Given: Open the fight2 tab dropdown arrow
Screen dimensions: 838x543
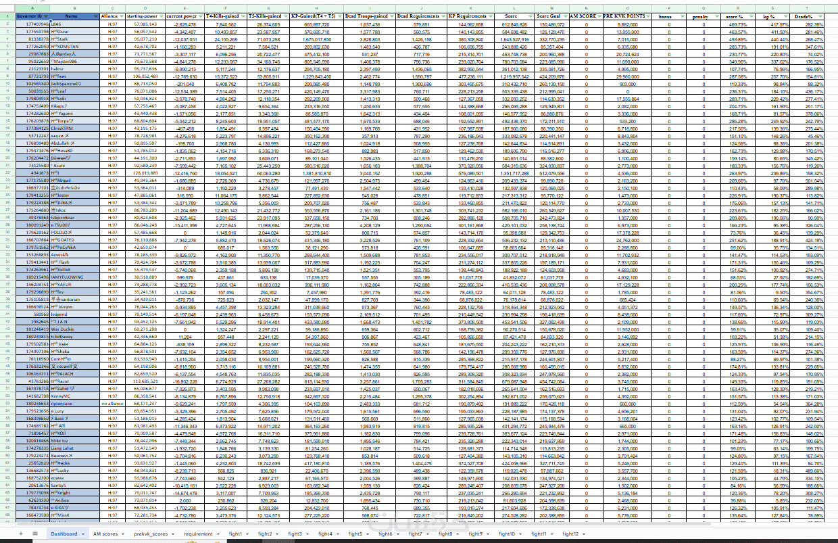Looking at the screenshot, I should pos(277,534).
